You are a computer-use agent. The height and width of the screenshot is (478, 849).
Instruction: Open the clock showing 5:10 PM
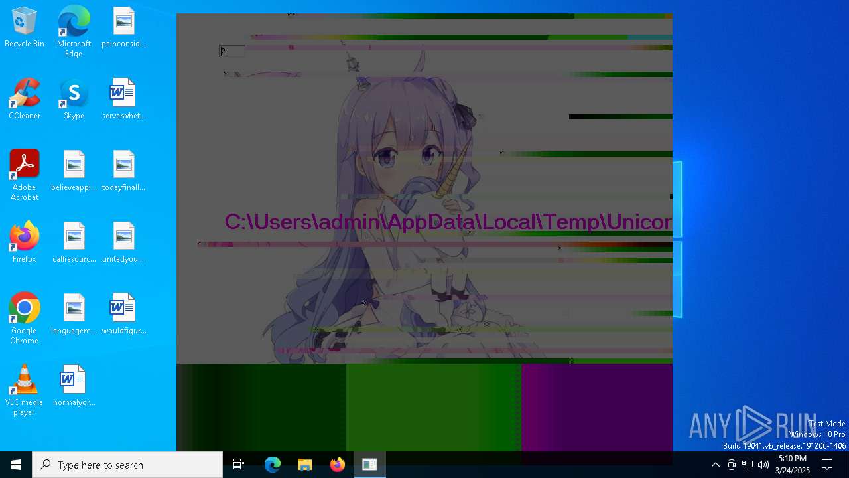tap(793, 465)
